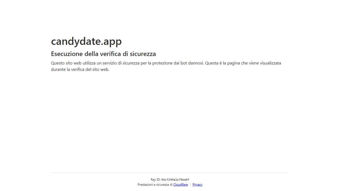Image resolution: width=340 pixels, height=191 pixels.
Task: Click the word 'protezione' in the paragraph
Action: click(163, 63)
